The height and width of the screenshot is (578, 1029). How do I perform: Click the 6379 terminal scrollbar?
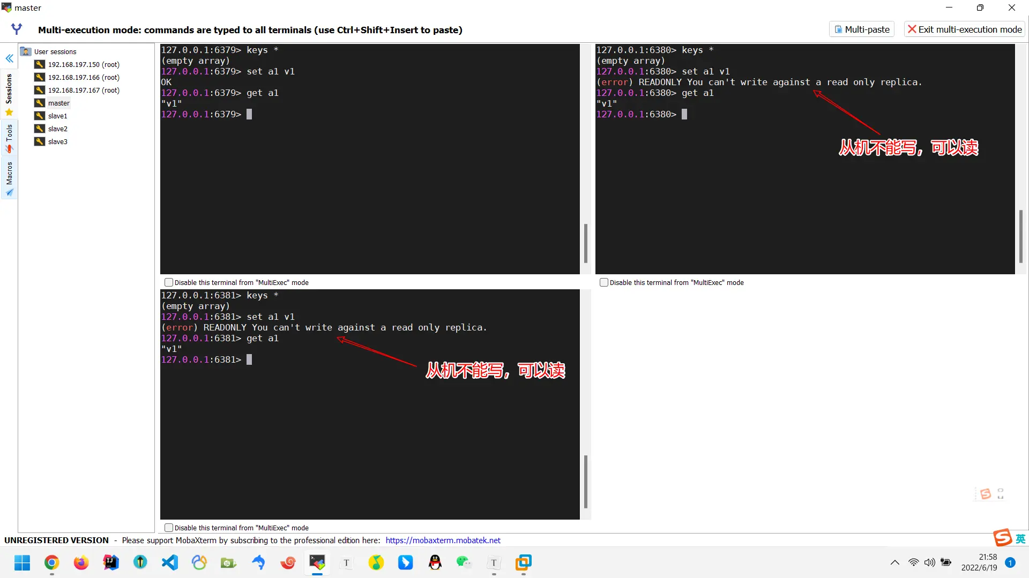pyautogui.click(x=585, y=244)
